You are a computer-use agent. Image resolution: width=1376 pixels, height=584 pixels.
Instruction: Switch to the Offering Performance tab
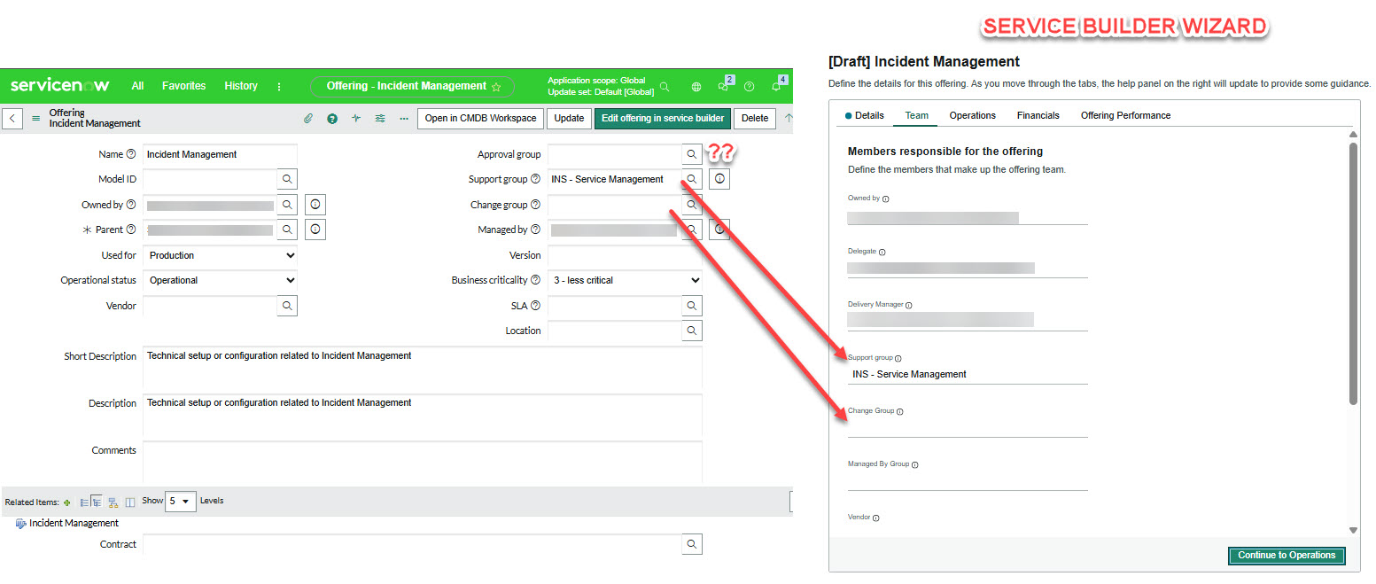point(1125,115)
